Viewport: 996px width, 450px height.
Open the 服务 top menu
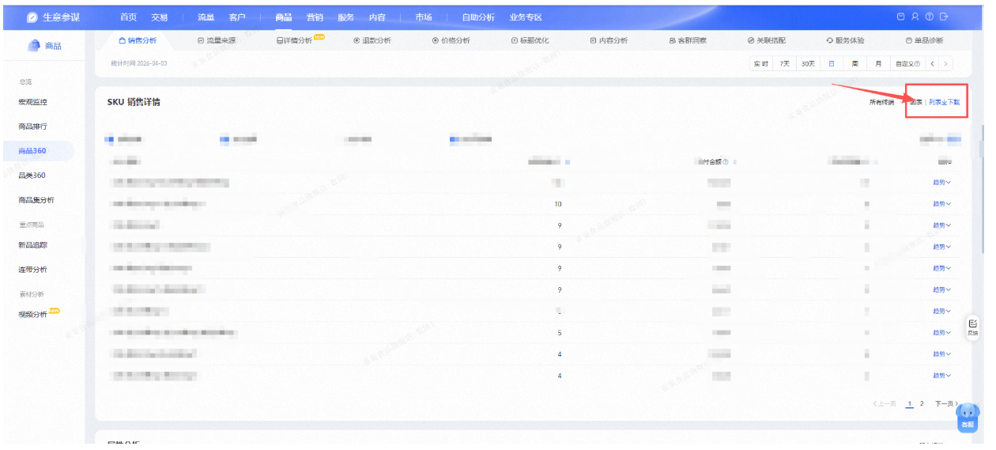pyautogui.click(x=345, y=17)
